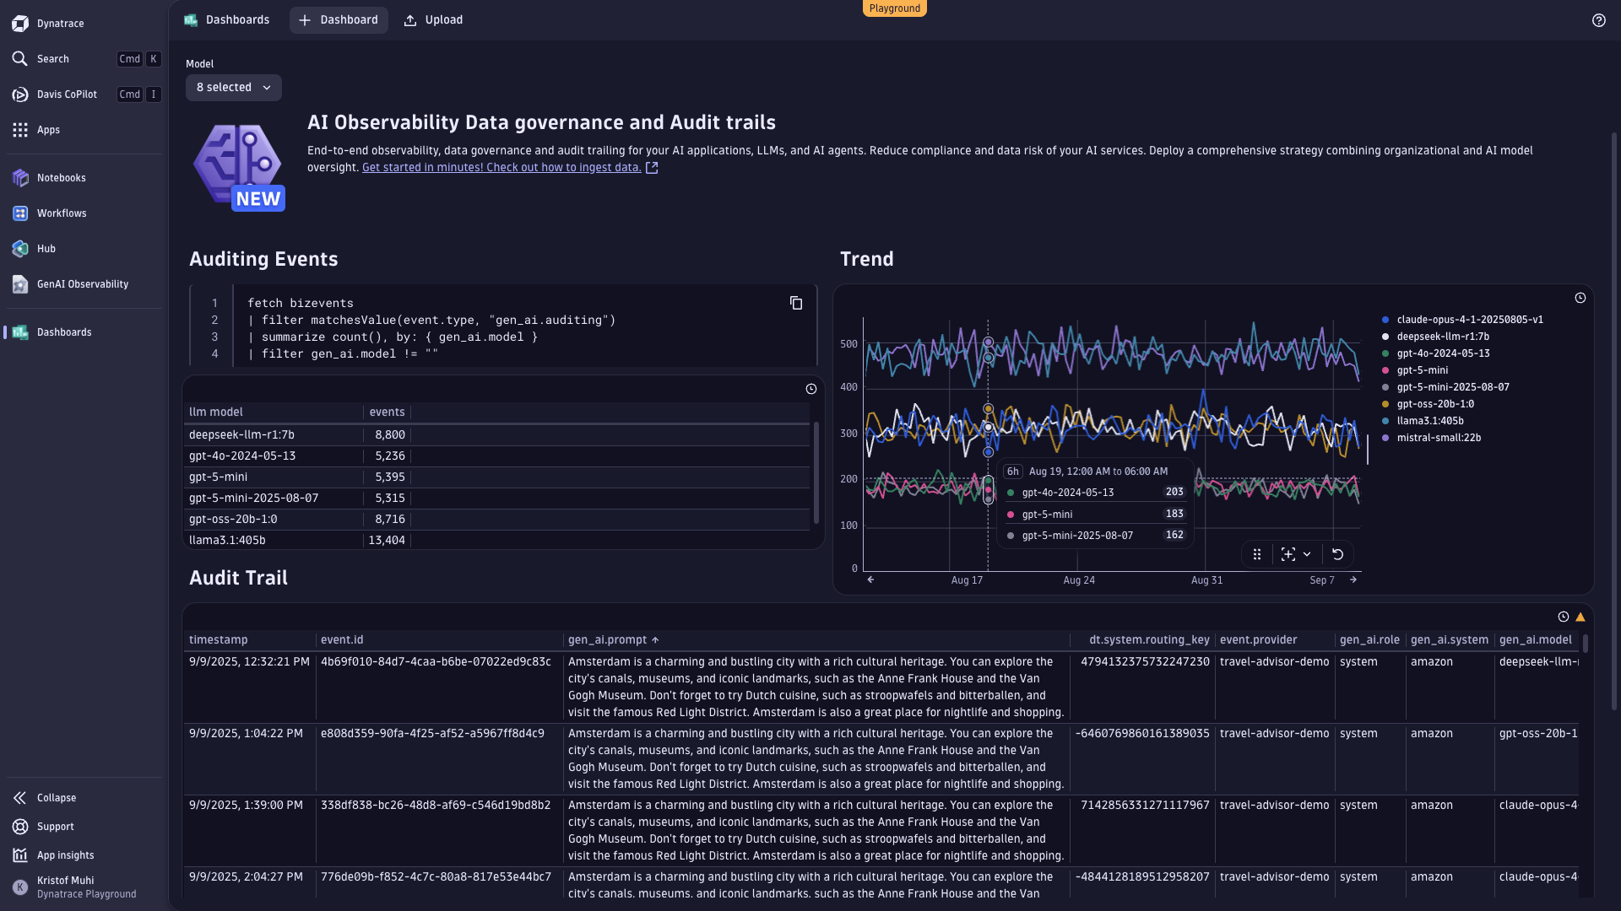The width and height of the screenshot is (1621, 911).
Task: Select the Notebooks icon in the sidebar
Action: coord(20,178)
